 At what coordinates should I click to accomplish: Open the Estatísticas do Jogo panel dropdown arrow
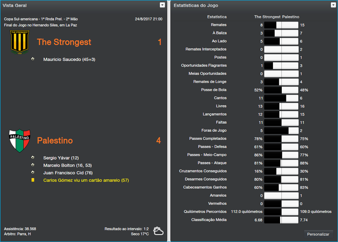pyautogui.click(x=333, y=5)
